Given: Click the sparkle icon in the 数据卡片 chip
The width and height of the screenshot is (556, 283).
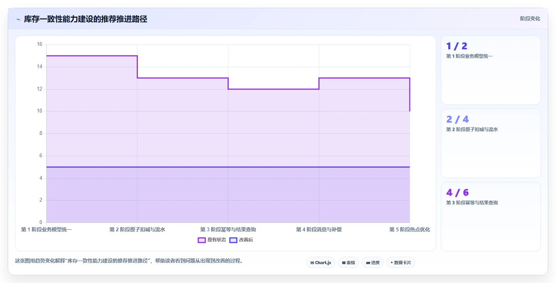Looking at the screenshot, I should pos(392,263).
